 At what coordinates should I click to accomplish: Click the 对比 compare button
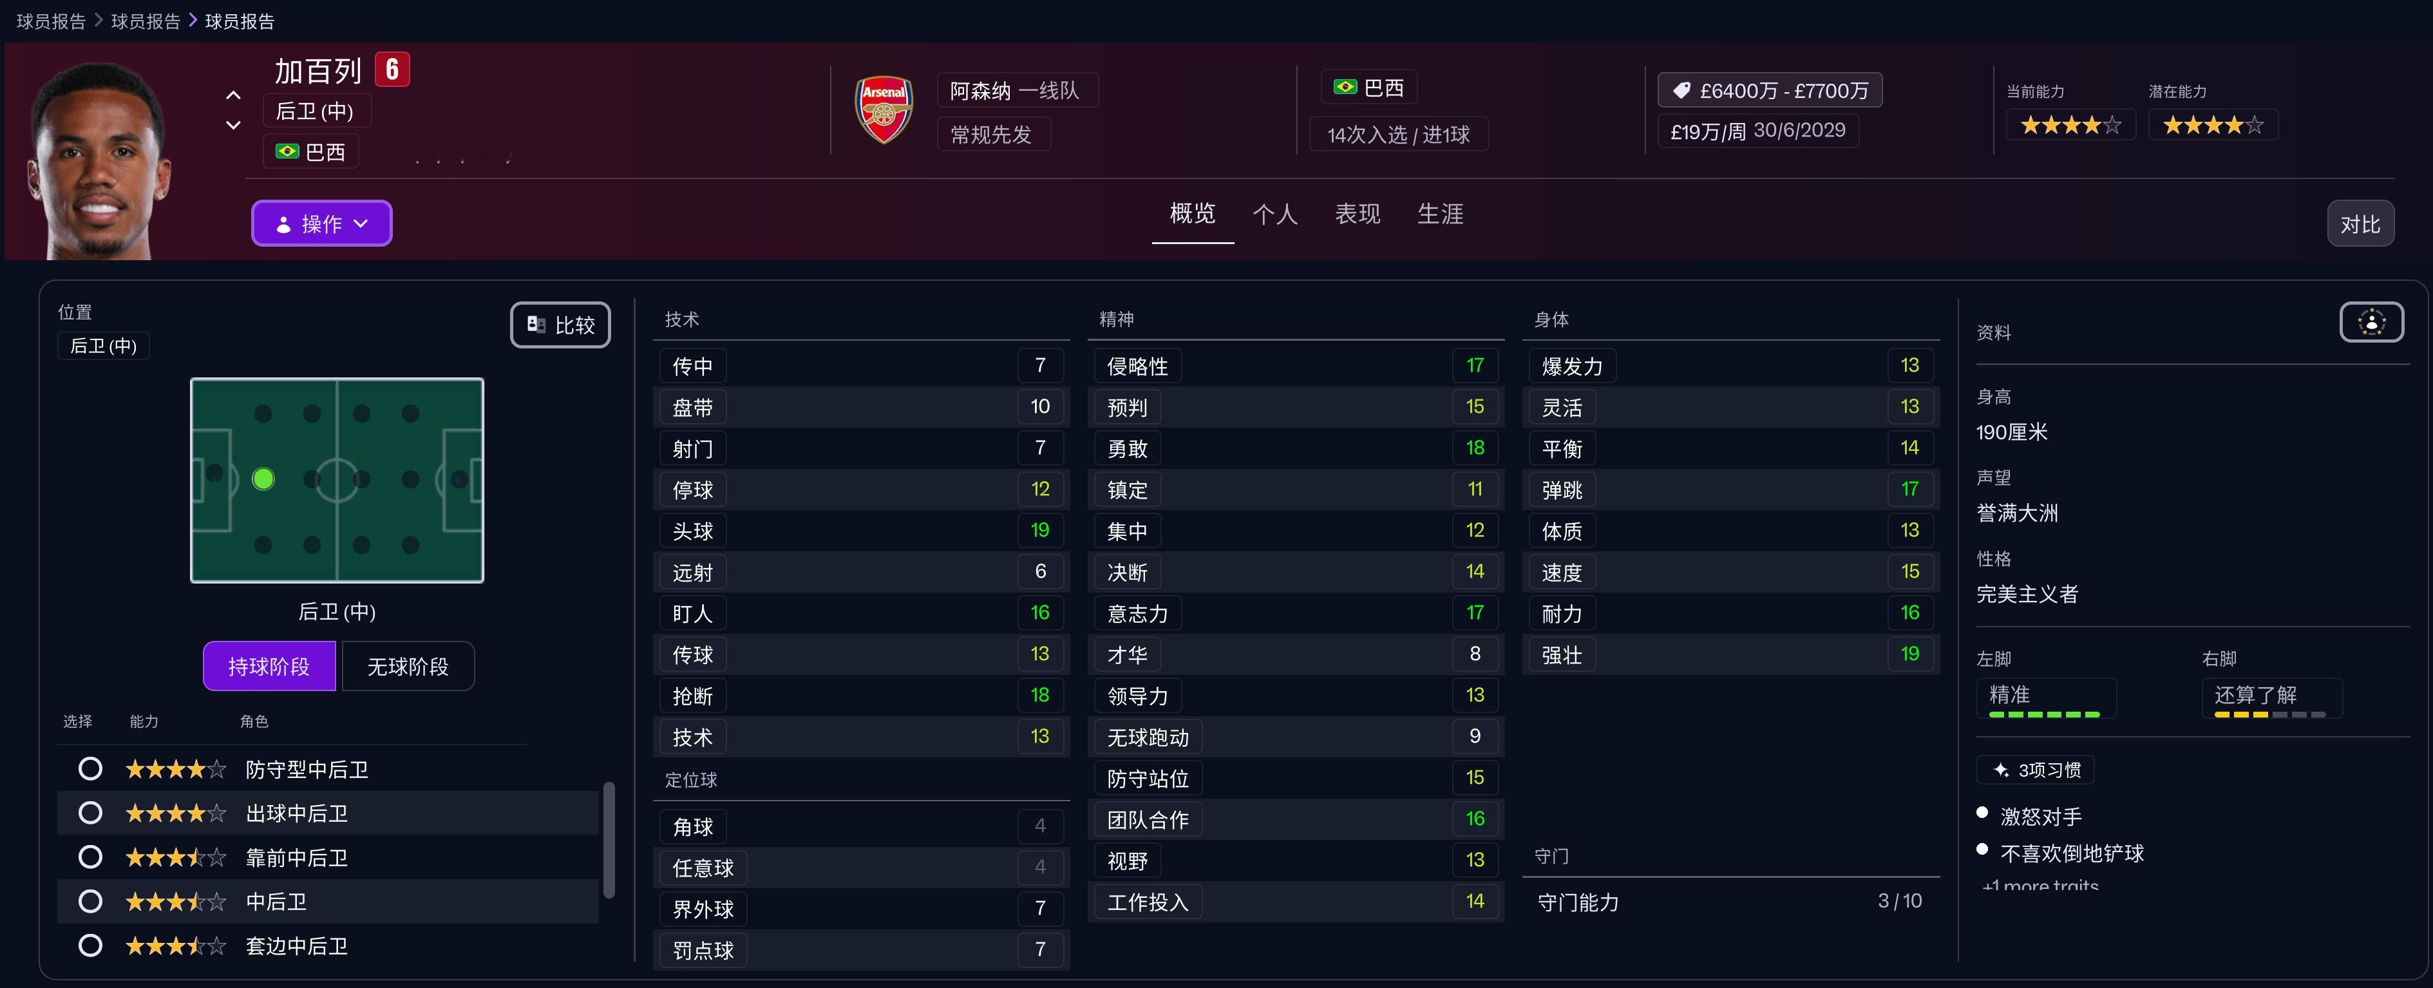pyautogui.click(x=2360, y=224)
